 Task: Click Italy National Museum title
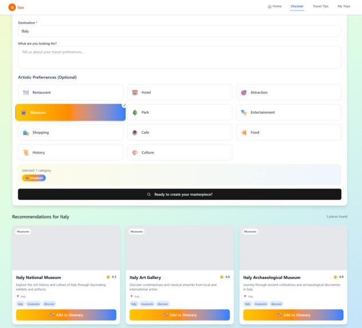(x=38, y=278)
